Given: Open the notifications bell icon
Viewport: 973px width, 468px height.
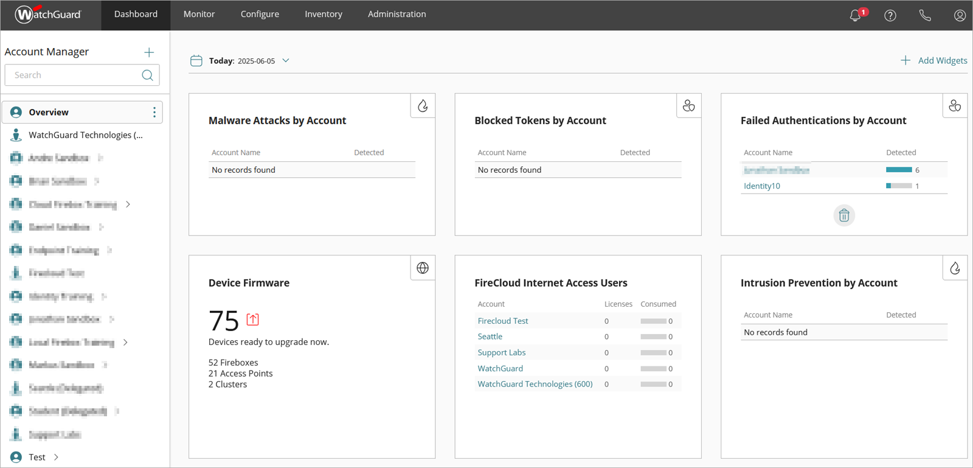Looking at the screenshot, I should tap(855, 15).
